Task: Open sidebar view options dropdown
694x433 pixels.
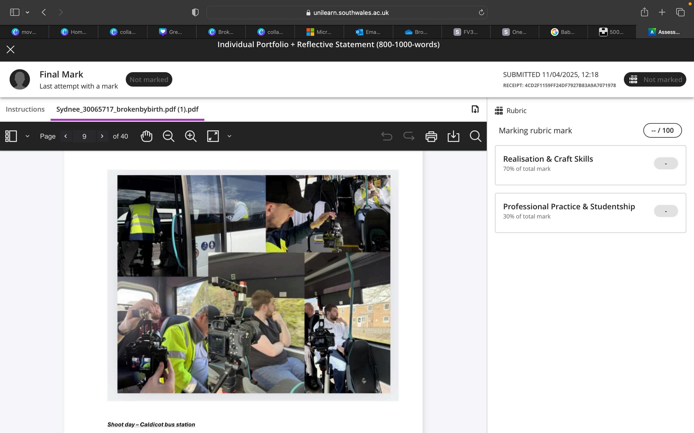Action: pos(28,136)
